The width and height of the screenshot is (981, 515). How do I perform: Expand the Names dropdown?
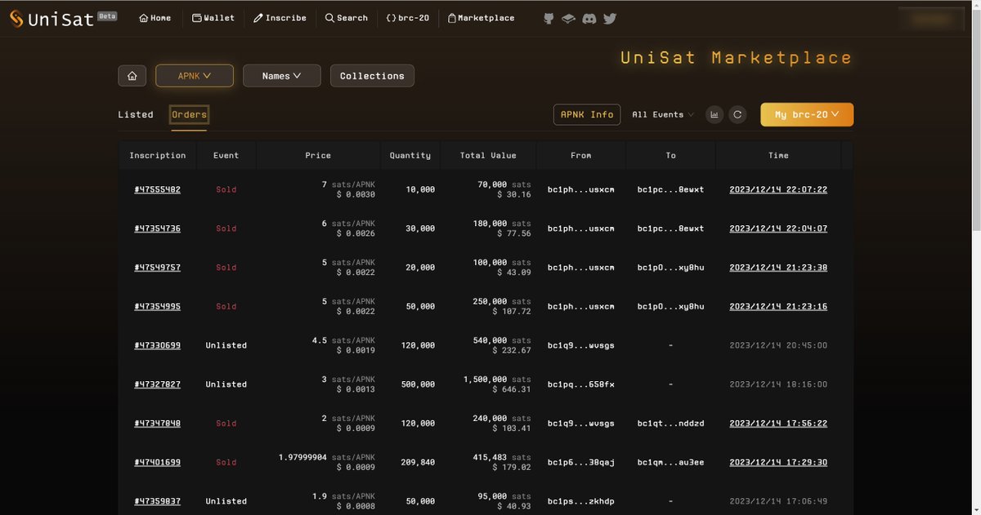281,76
